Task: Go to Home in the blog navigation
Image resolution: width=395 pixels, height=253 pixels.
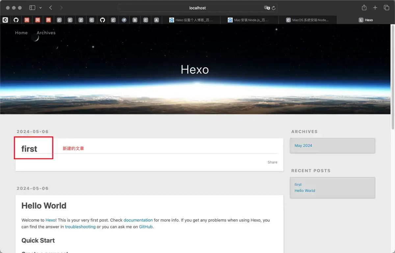Action: 21,33
